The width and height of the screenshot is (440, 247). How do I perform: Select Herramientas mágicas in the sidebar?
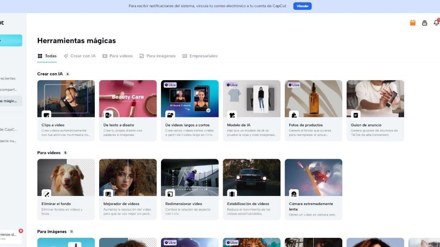coord(8,101)
